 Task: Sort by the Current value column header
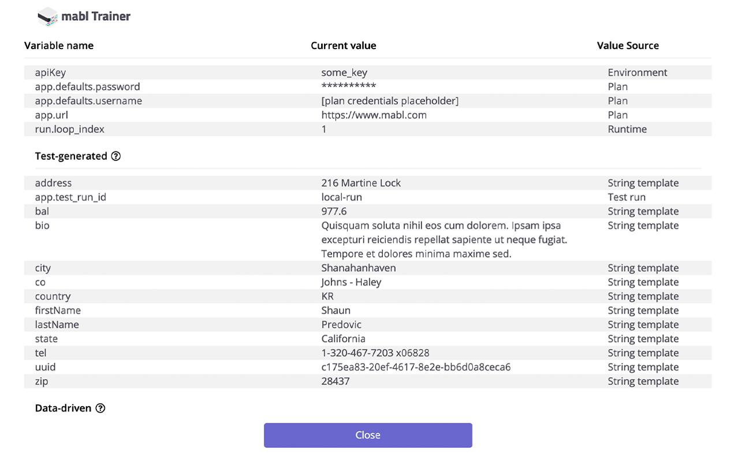pos(344,46)
